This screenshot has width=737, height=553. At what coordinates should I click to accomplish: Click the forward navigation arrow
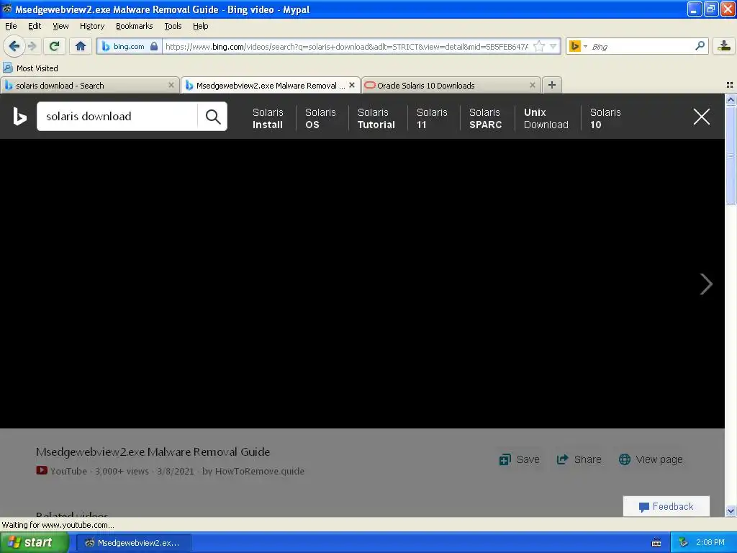pyautogui.click(x=32, y=46)
